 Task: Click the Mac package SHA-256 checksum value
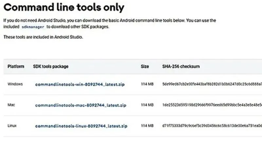coord(212,105)
